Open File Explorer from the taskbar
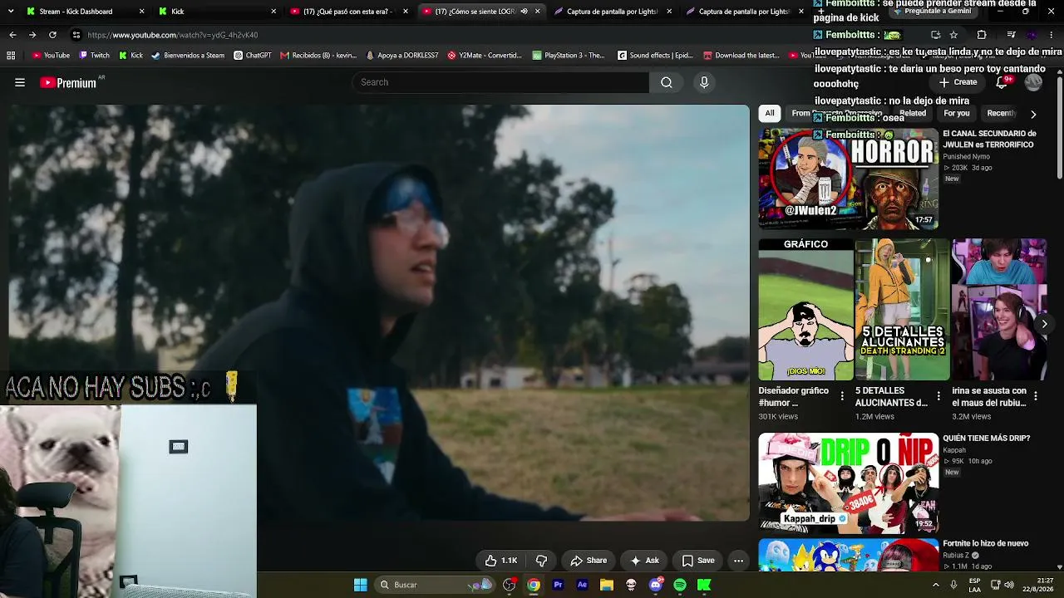1064x598 pixels. [x=607, y=585]
